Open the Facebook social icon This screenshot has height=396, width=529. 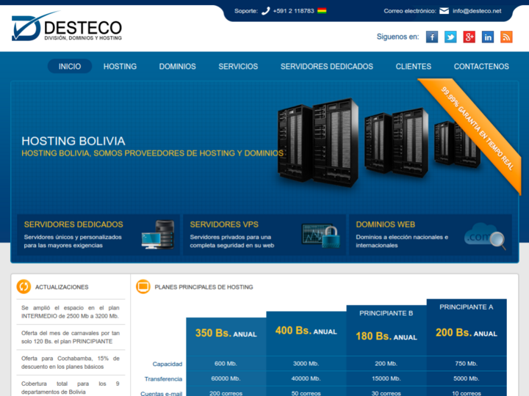432,37
